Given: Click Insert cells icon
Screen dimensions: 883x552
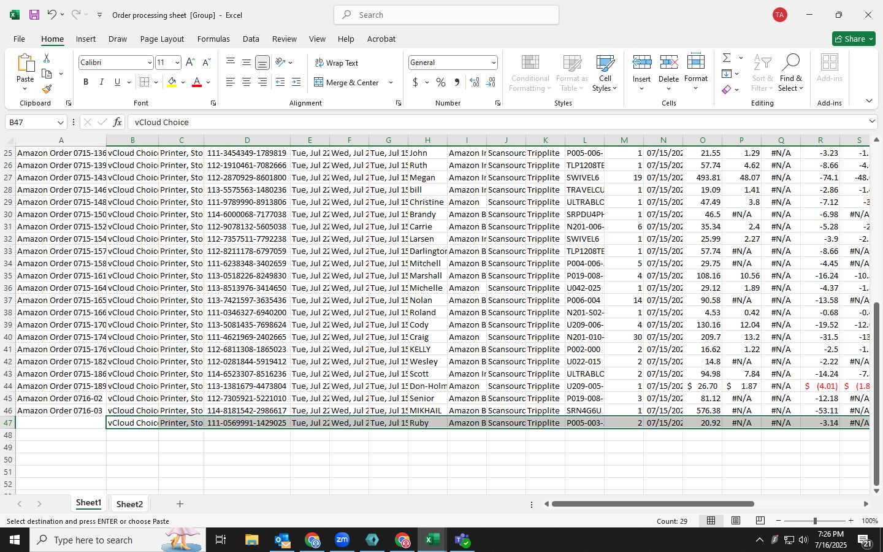Looking at the screenshot, I should [642, 62].
